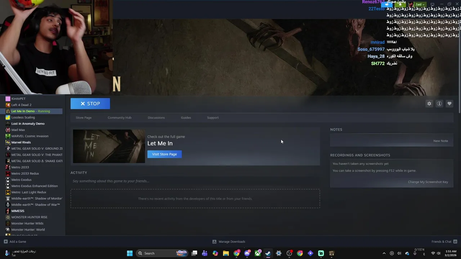Open the Friends & Chat icon
The height and width of the screenshot is (259, 461).
click(455, 242)
